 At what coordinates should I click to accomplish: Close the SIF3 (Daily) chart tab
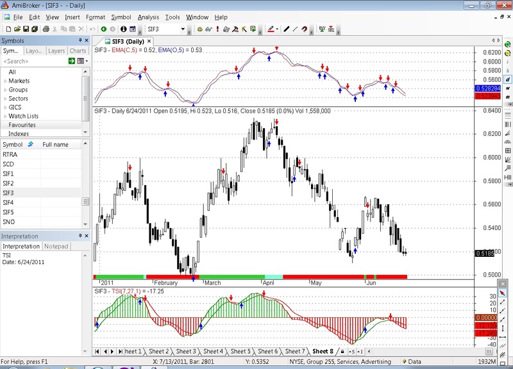tap(149, 41)
